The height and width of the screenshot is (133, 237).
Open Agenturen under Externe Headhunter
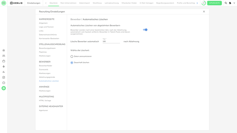click(43, 110)
